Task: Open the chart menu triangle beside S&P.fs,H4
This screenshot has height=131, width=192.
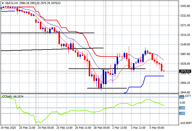Action: [3, 3]
